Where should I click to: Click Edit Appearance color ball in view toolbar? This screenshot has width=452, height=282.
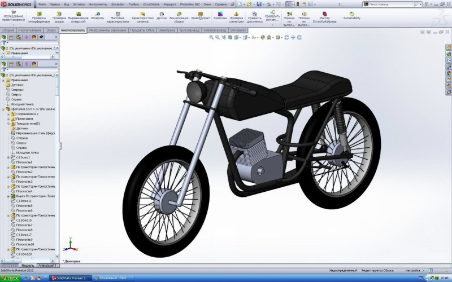pyautogui.click(x=263, y=37)
